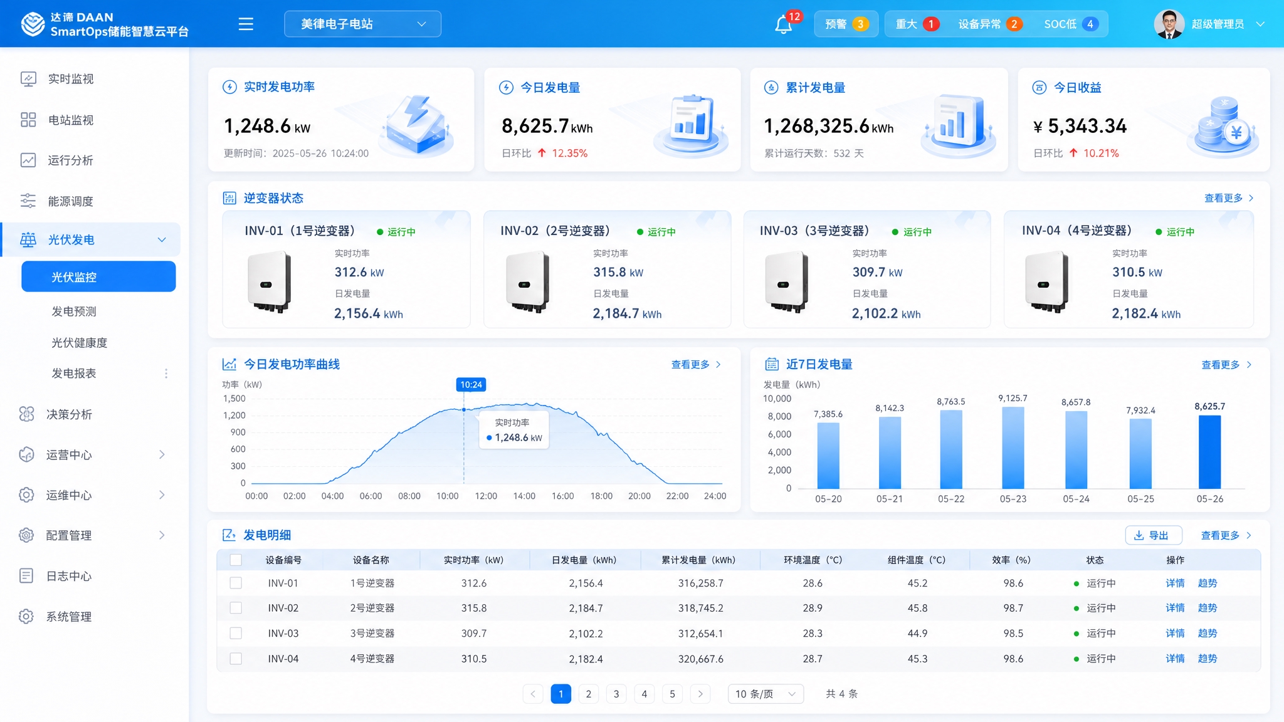The height and width of the screenshot is (722, 1284).
Task: Open the 10 条/页 page size dropdown
Action: [766, 694]
